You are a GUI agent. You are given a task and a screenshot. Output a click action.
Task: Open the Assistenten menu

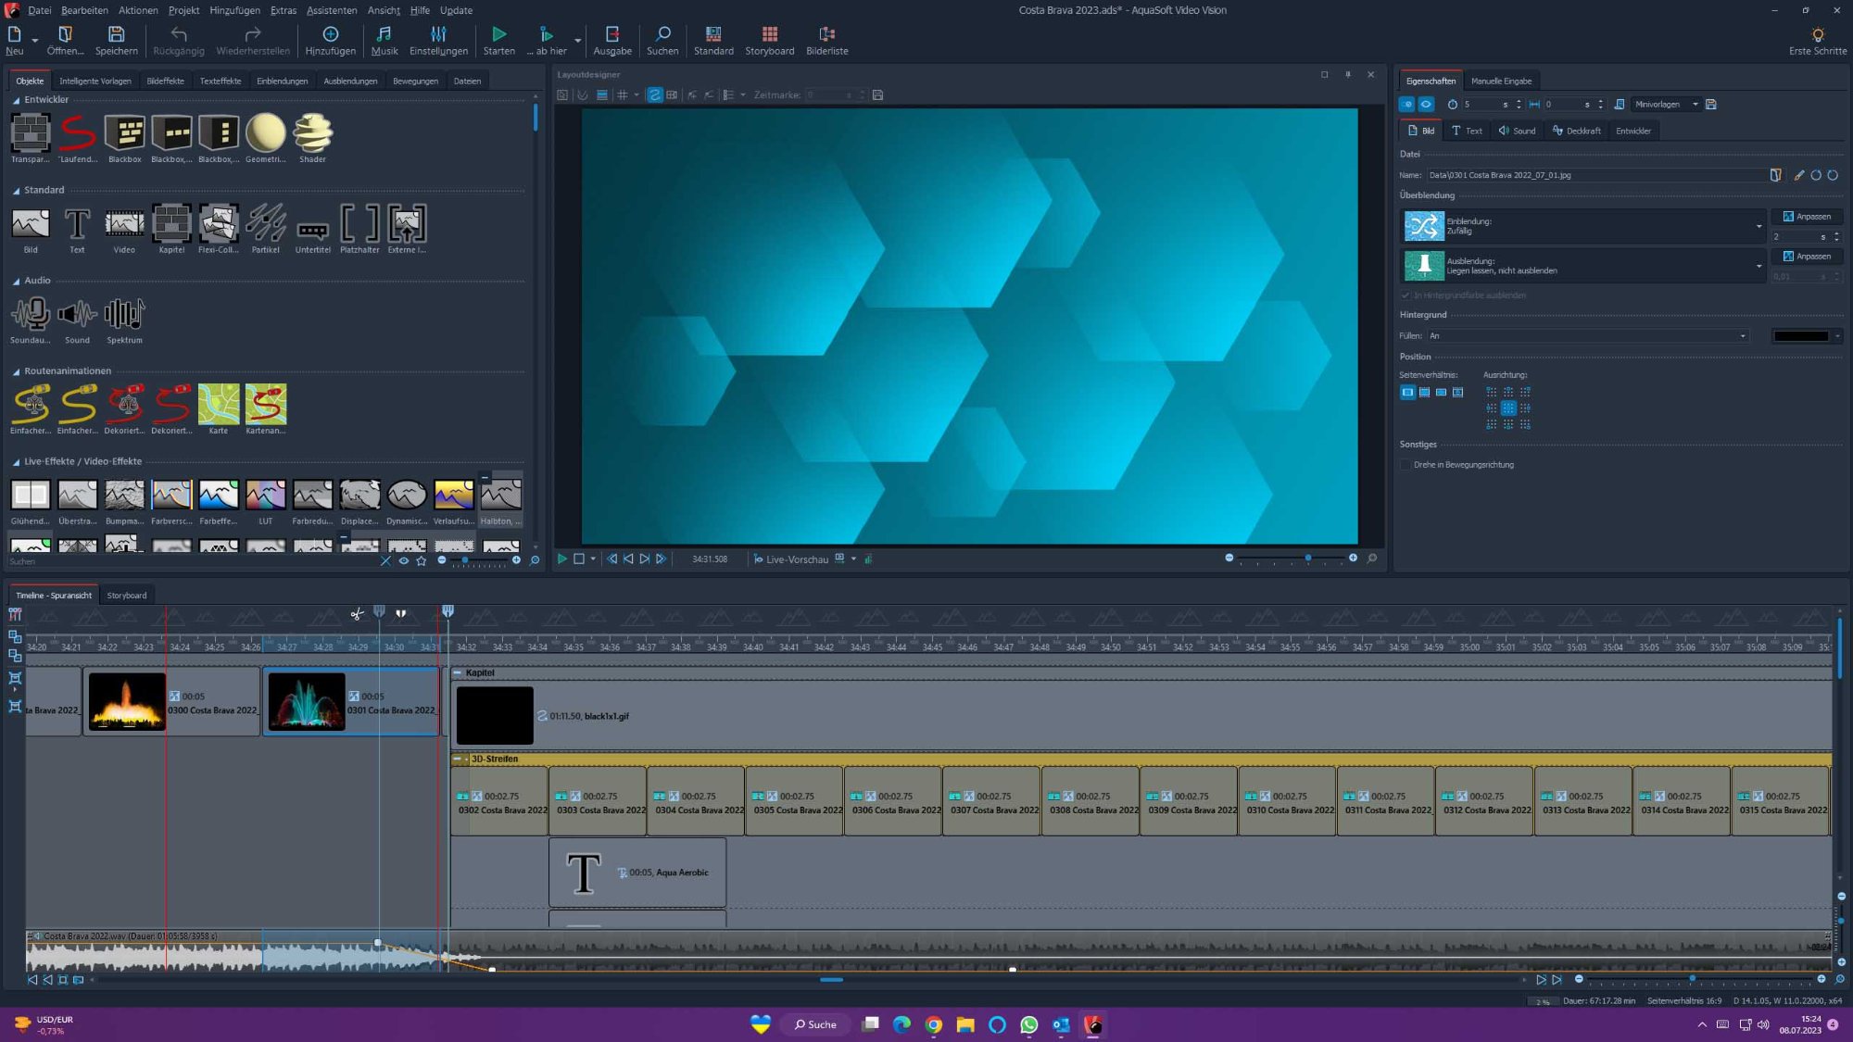click(331, 10)
